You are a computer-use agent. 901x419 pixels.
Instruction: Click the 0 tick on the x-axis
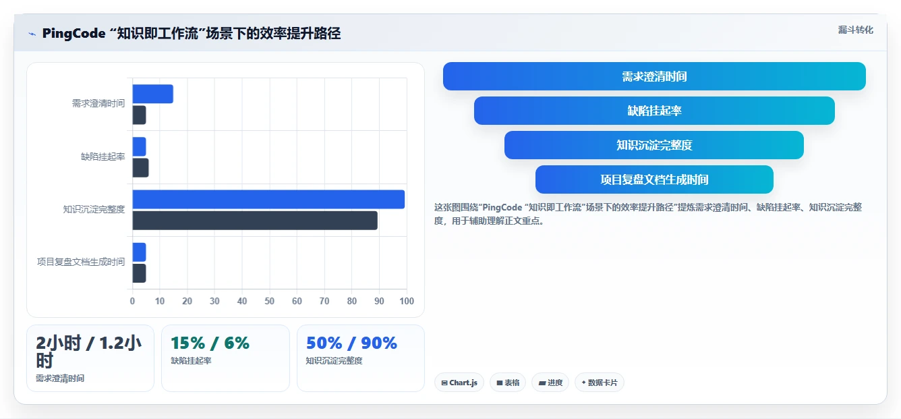(132, 301)
